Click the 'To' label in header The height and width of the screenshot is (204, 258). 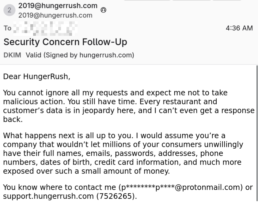coord(7,28)
